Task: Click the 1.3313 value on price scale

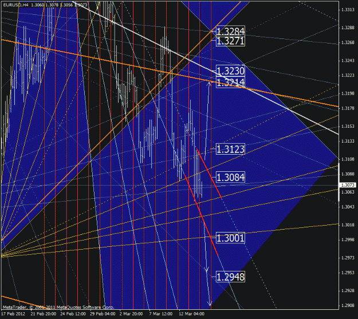Action: (348, 10)
